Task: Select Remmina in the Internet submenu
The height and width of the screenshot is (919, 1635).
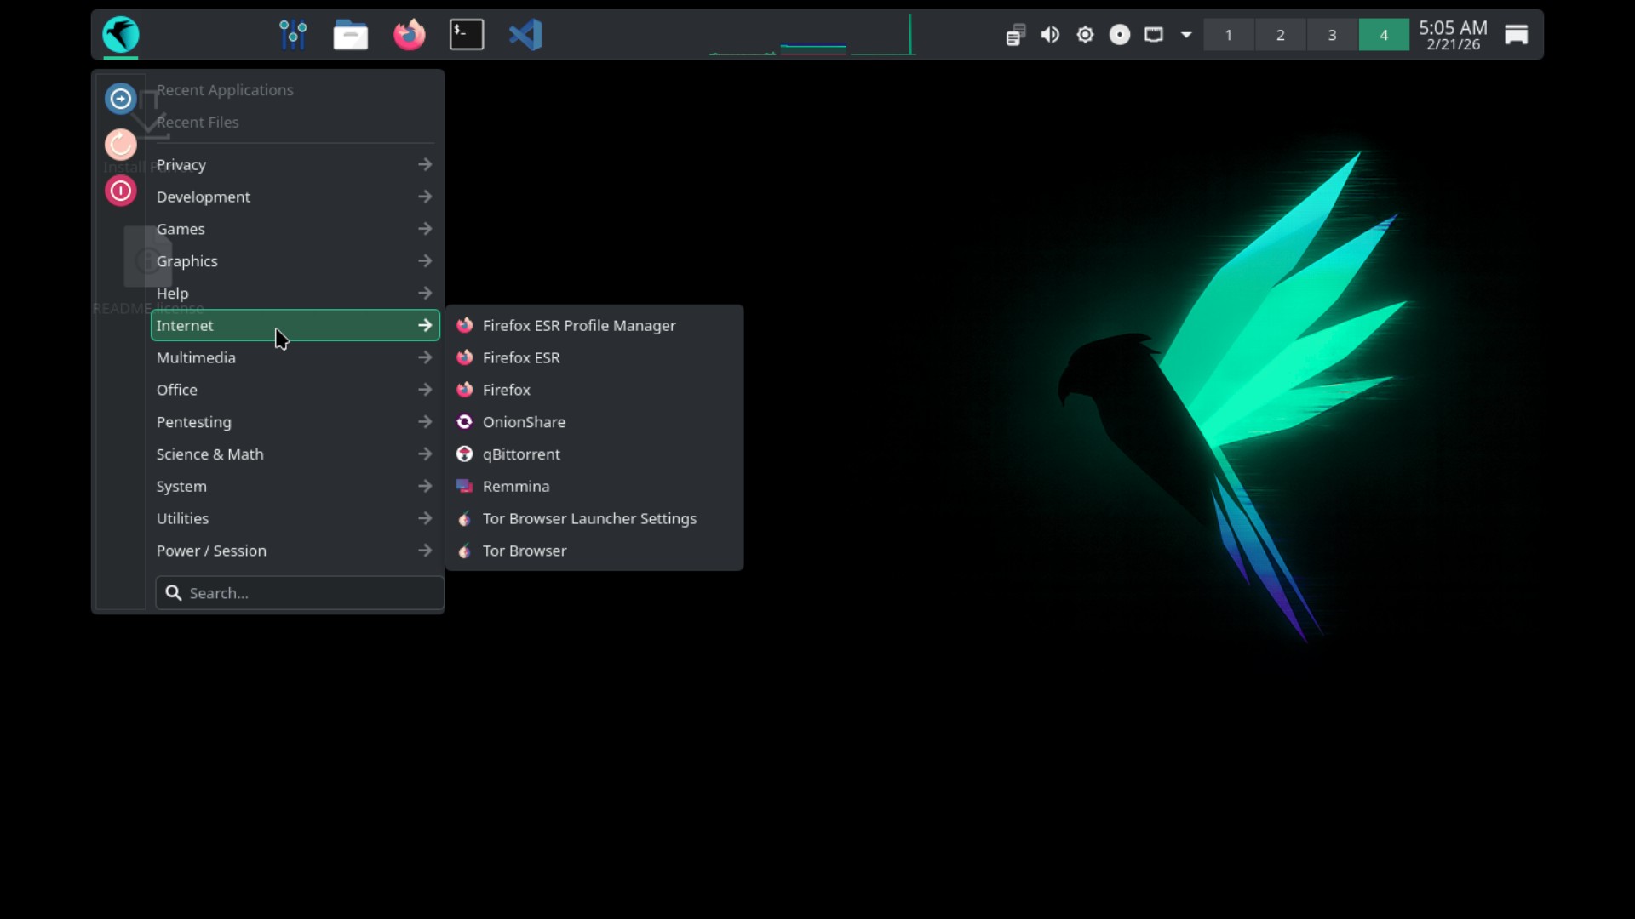Action: tap(515, 487)
